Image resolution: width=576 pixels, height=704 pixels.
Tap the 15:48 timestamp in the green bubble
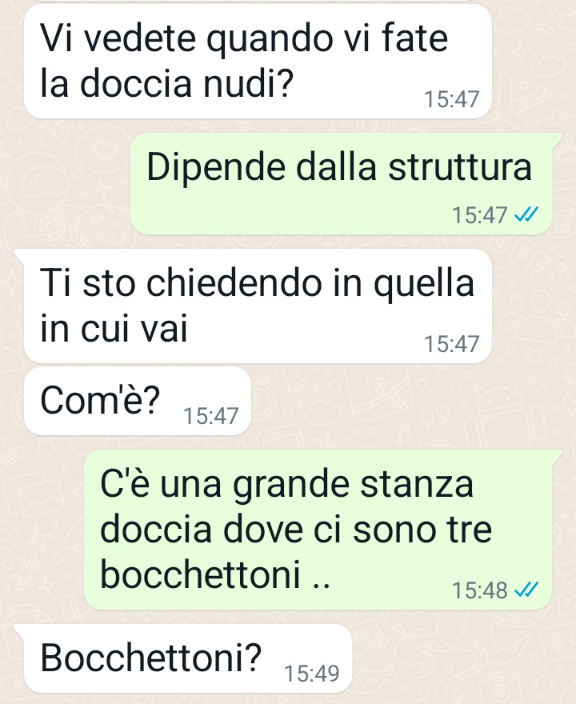479,590
